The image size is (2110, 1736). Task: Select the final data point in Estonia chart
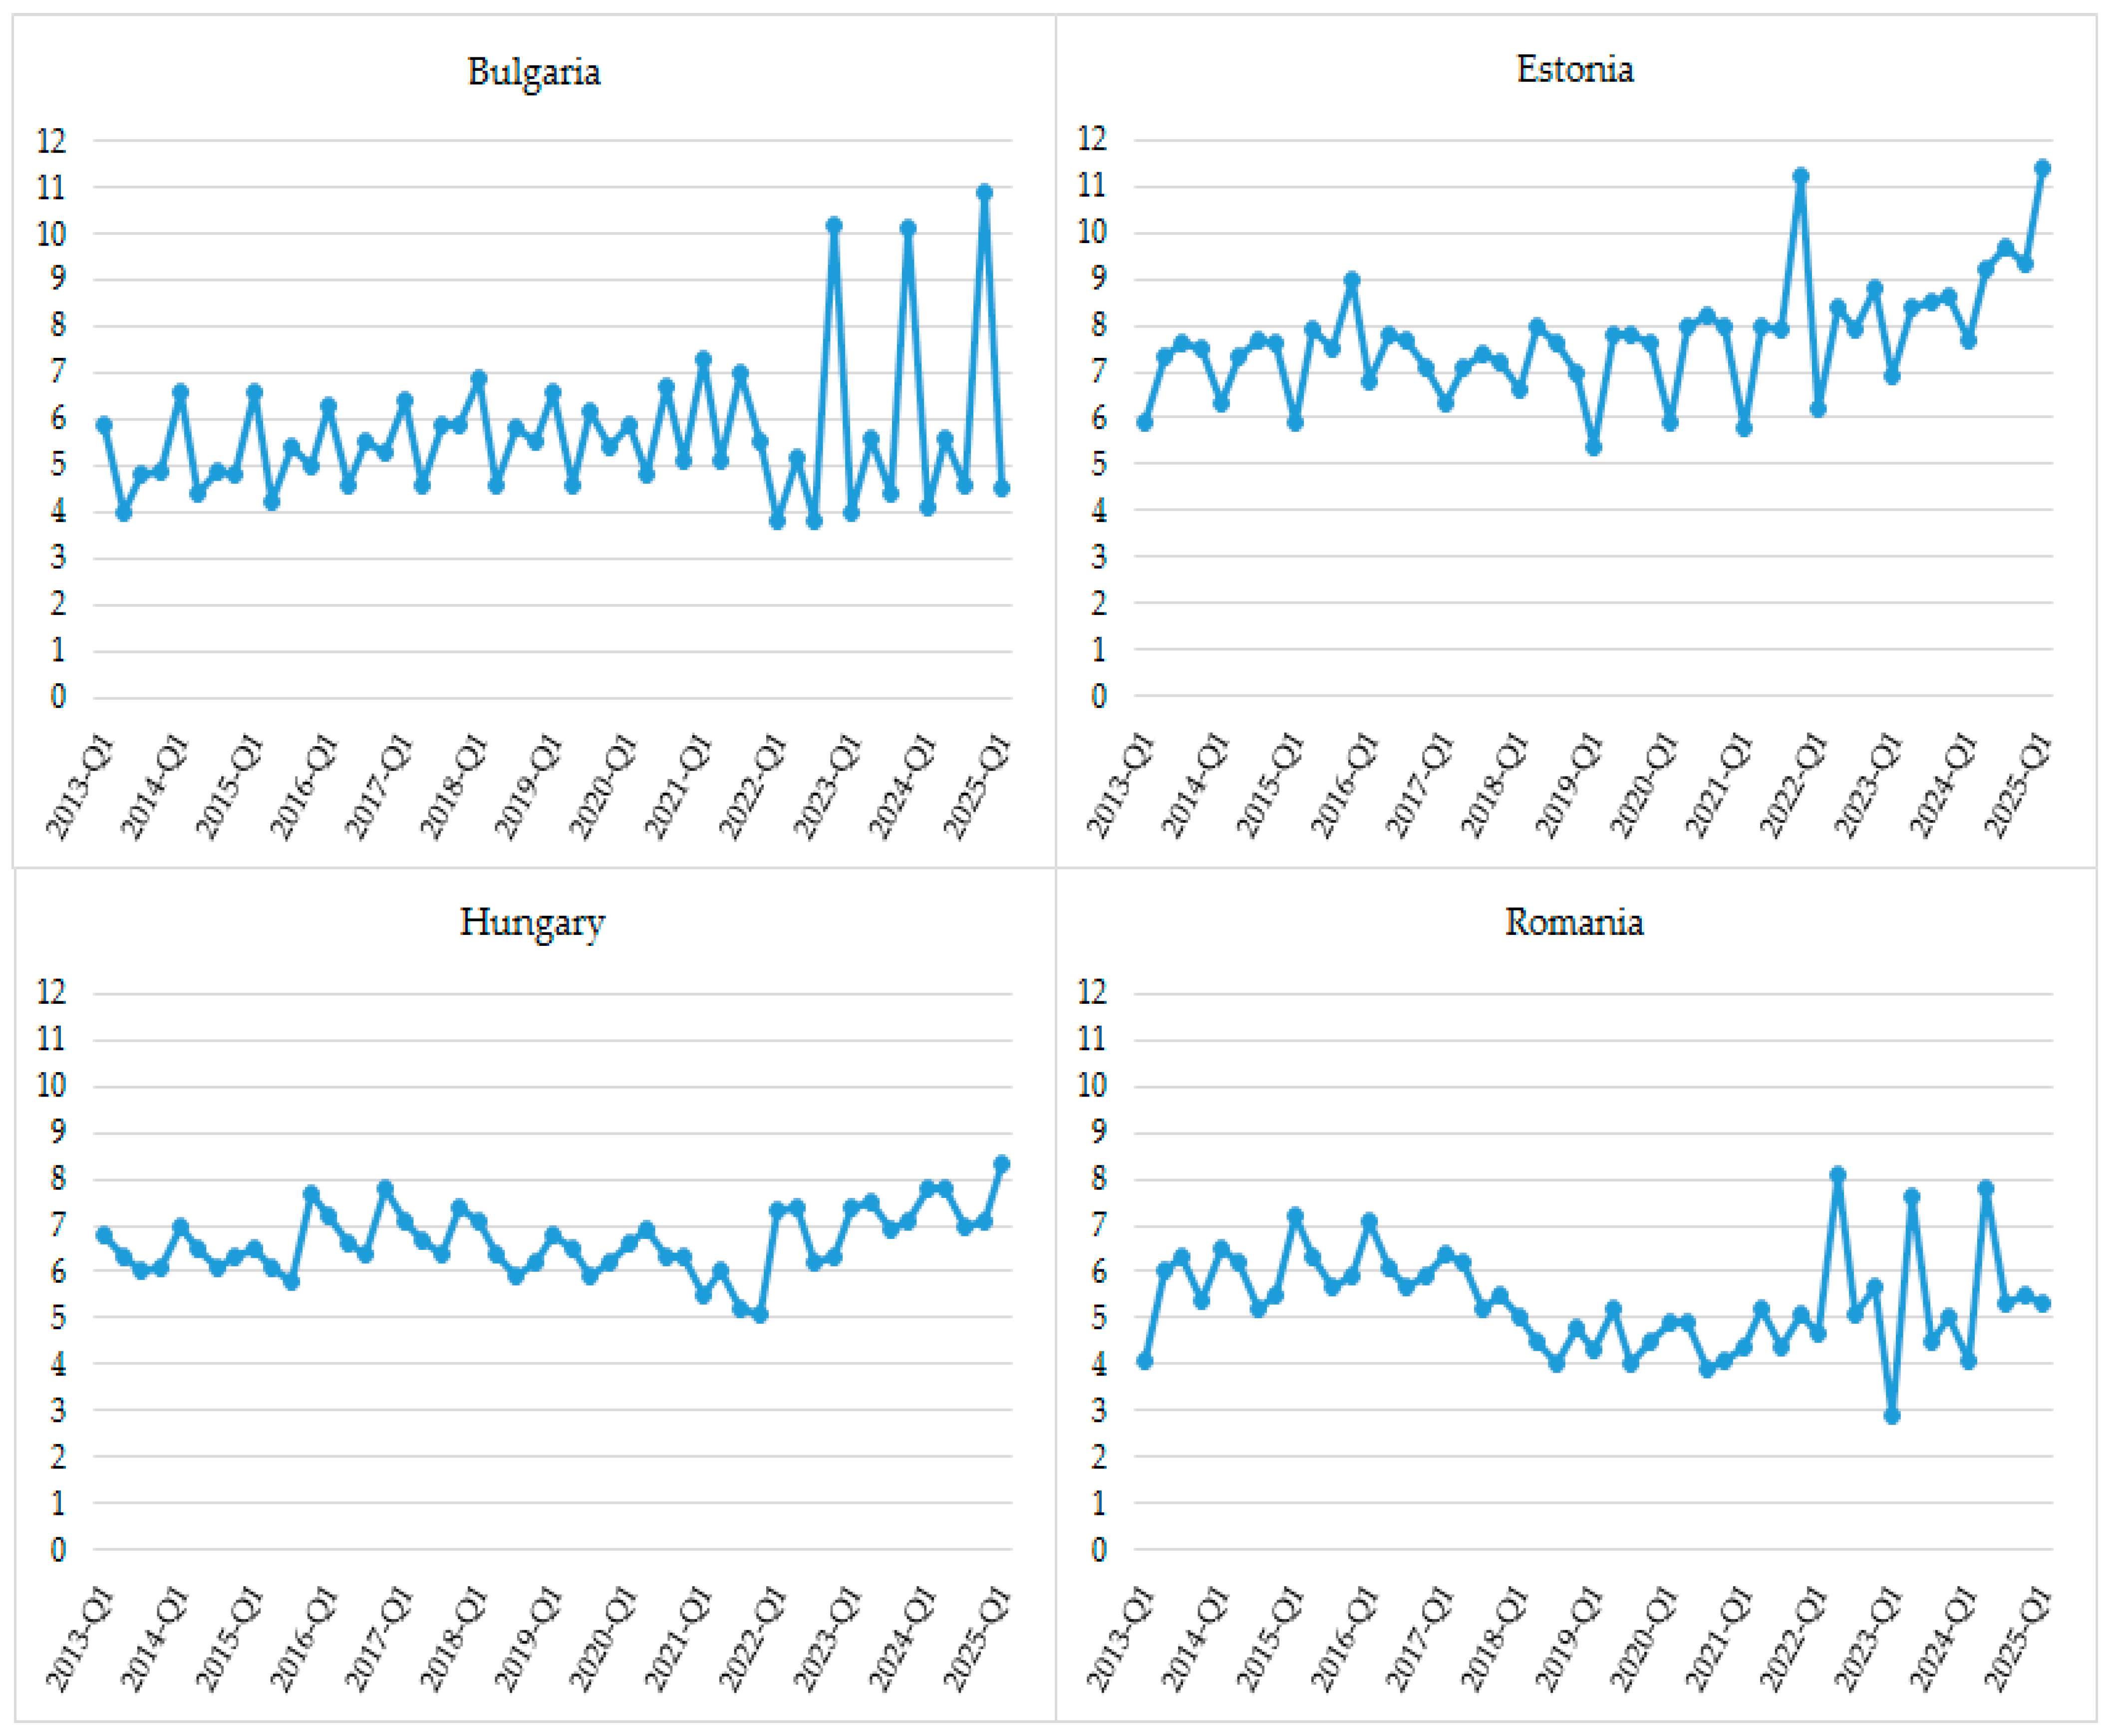(x=2042, y=168)
